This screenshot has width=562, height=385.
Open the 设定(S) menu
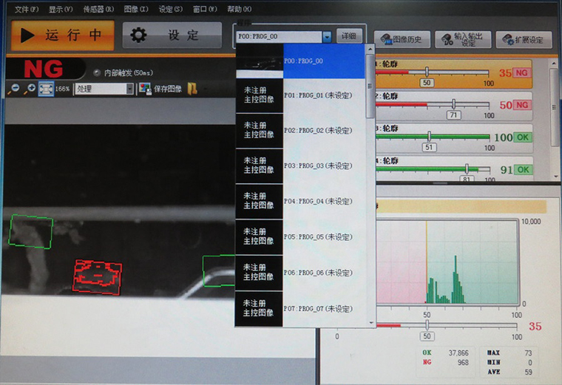pyautogui.click(x=171, y=9)
